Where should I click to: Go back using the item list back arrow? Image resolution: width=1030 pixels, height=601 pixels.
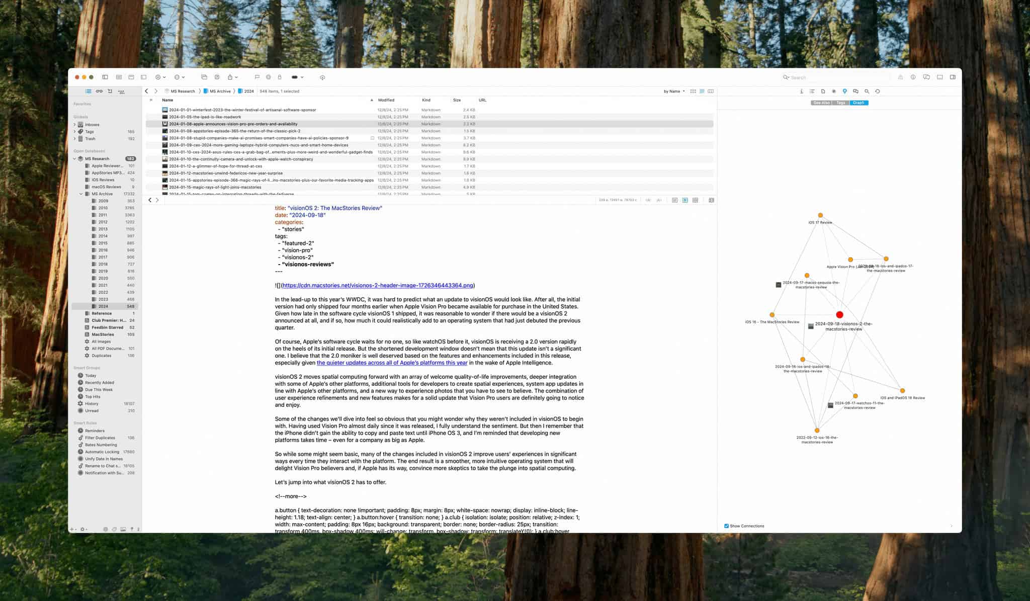pos(146,91)
